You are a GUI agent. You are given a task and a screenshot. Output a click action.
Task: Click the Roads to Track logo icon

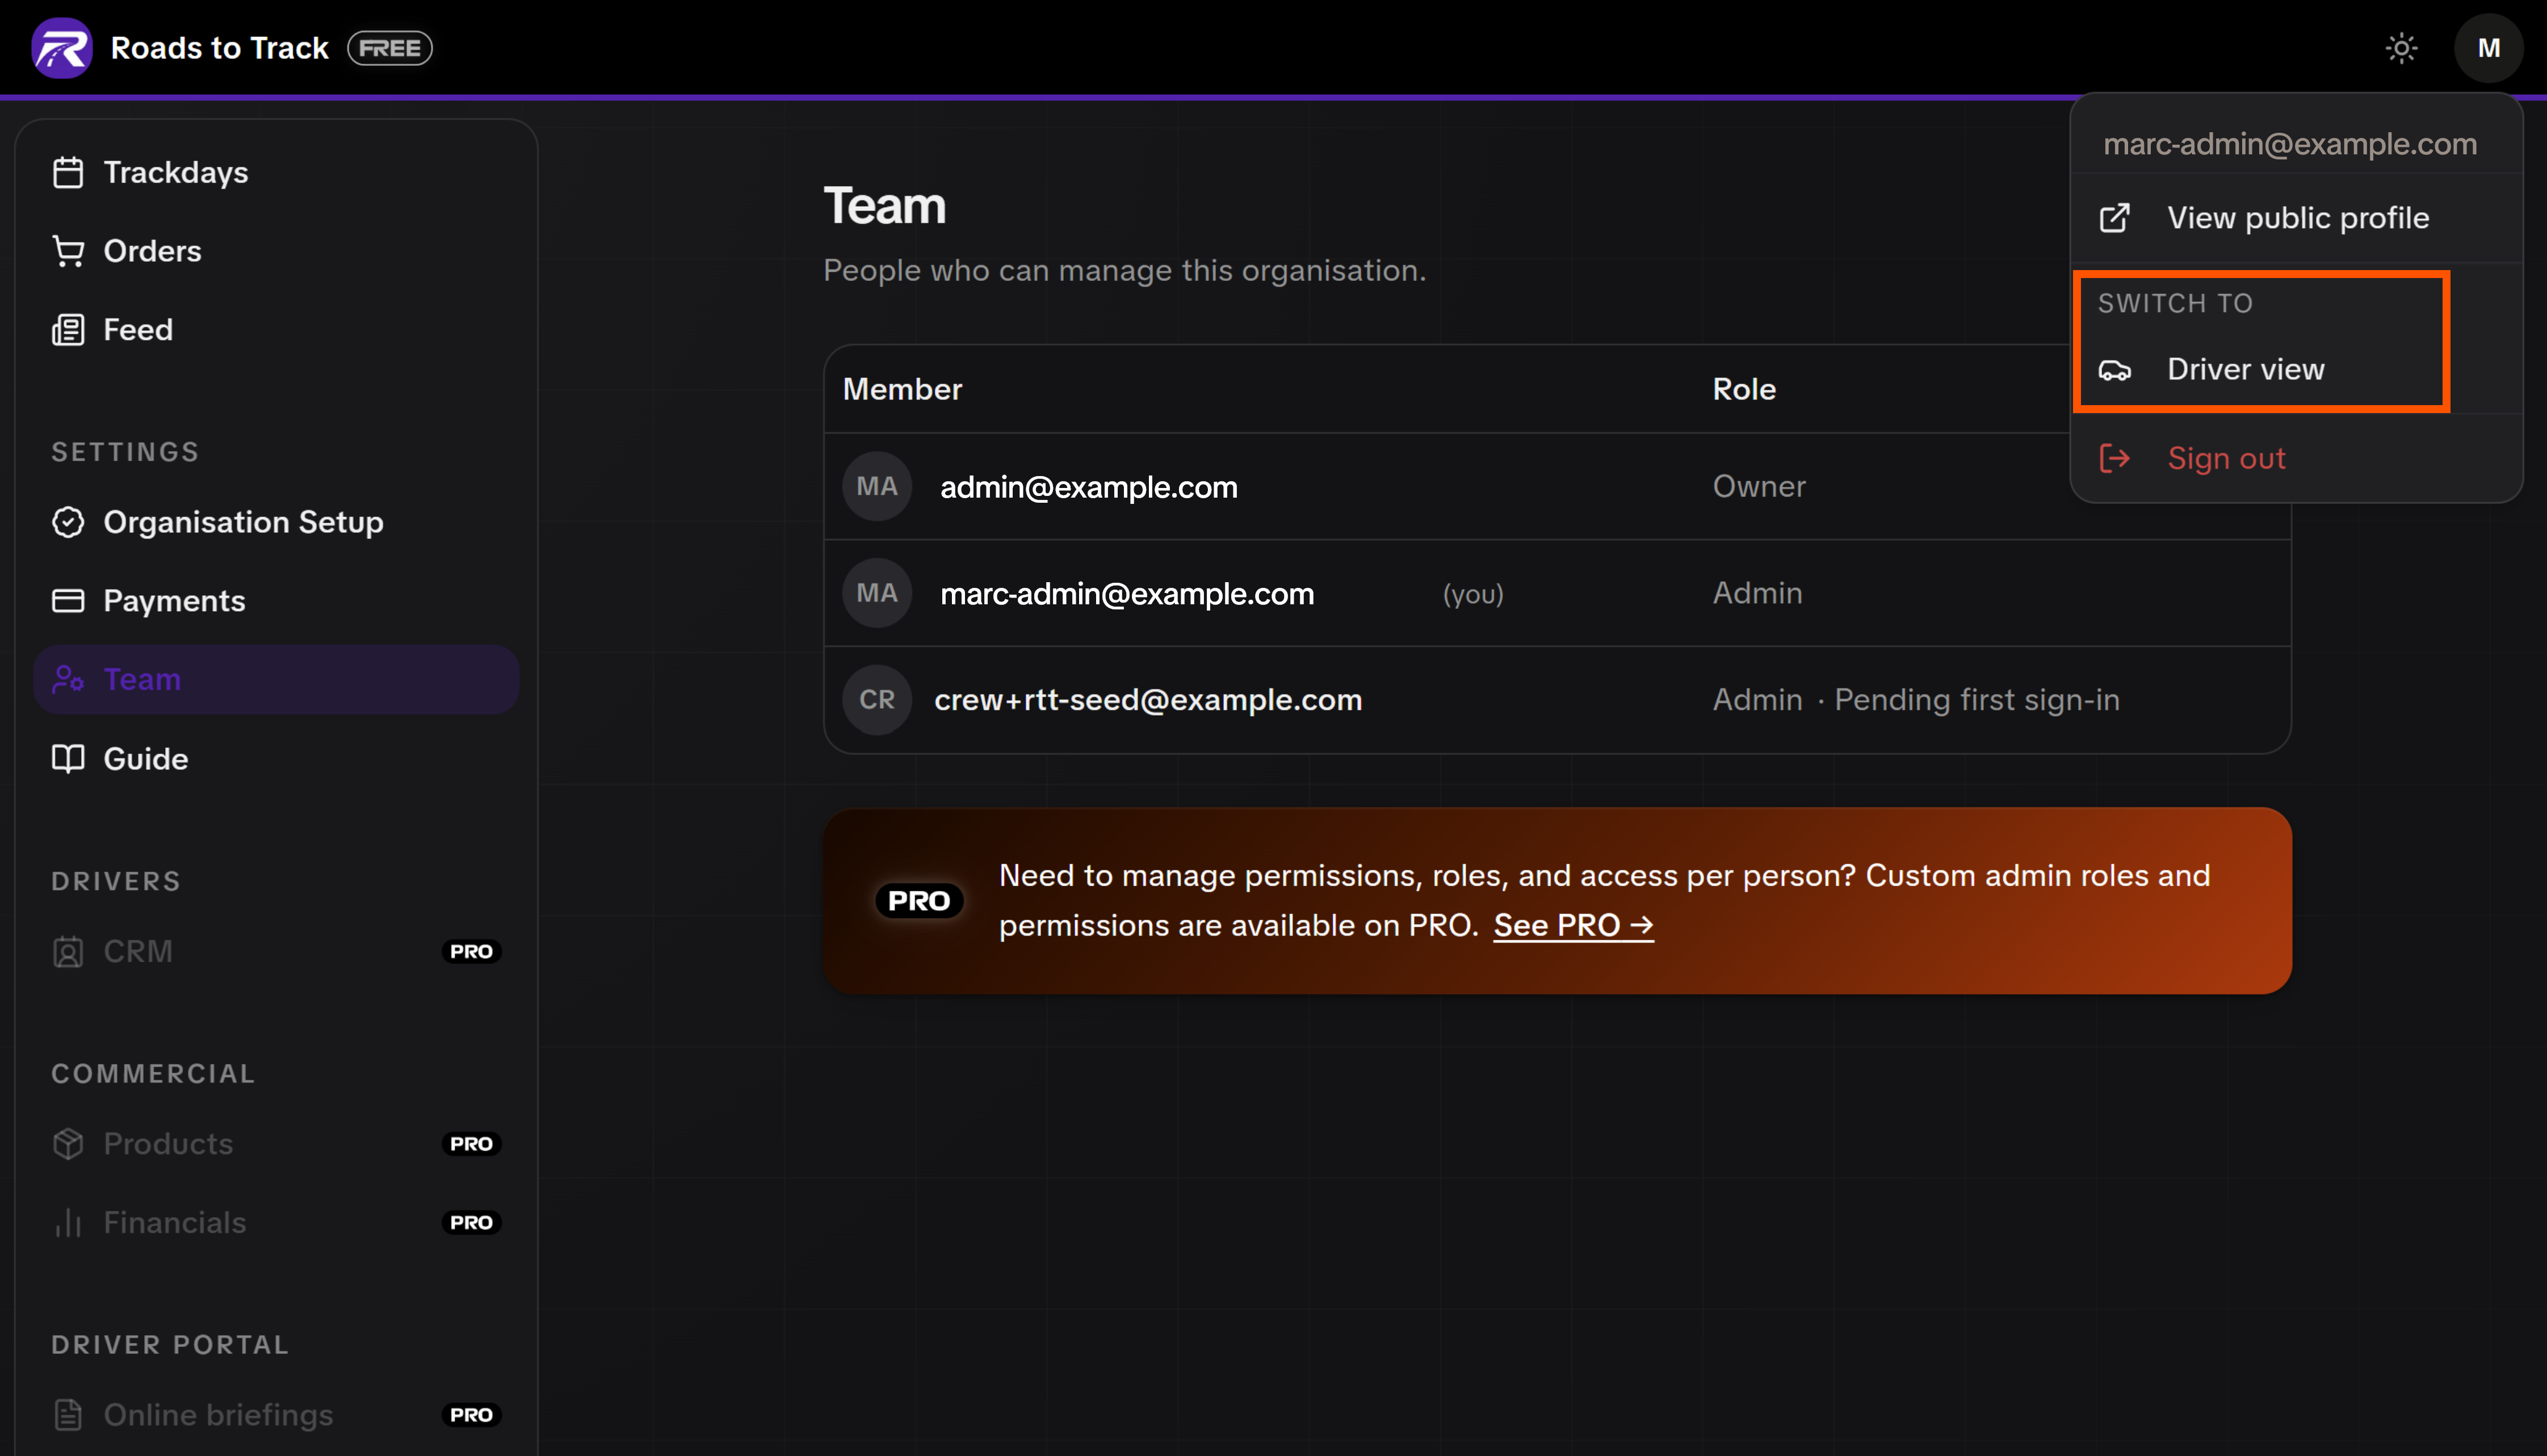point(61,47)
